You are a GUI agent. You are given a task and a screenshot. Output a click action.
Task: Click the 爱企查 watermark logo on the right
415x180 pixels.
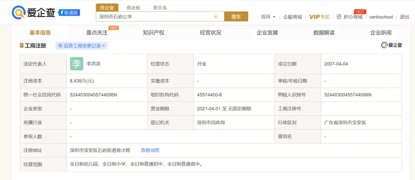click(391, 45)
